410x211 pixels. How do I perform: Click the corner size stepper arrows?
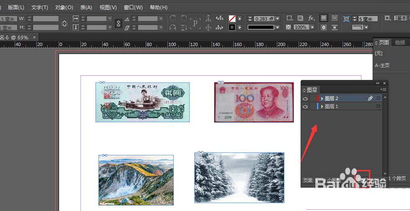coord(355,19)
